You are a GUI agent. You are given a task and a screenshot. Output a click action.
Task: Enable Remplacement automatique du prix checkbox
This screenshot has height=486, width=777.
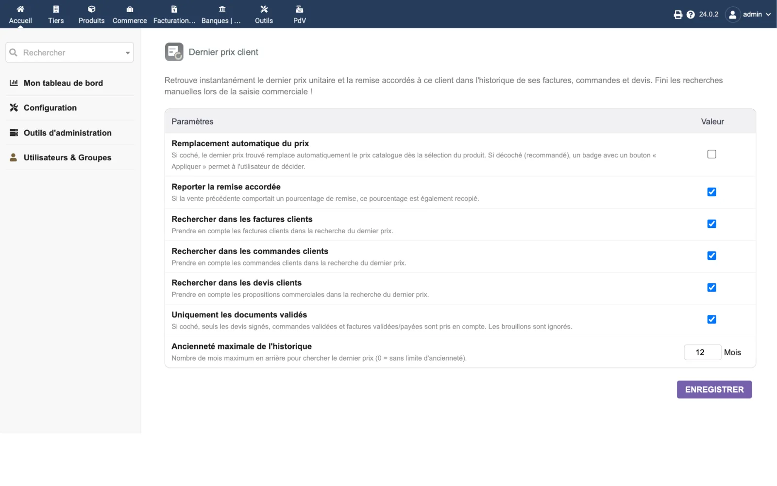[711, 154]
